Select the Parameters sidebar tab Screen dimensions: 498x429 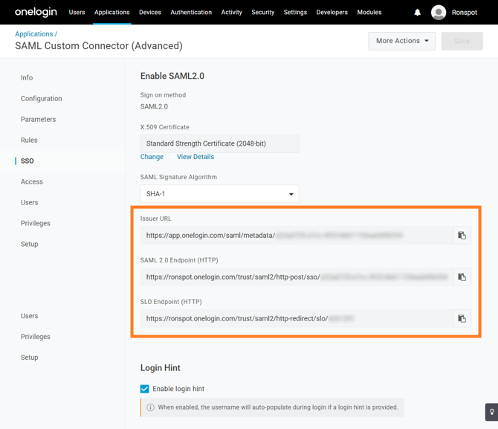(x=39, y=120)
